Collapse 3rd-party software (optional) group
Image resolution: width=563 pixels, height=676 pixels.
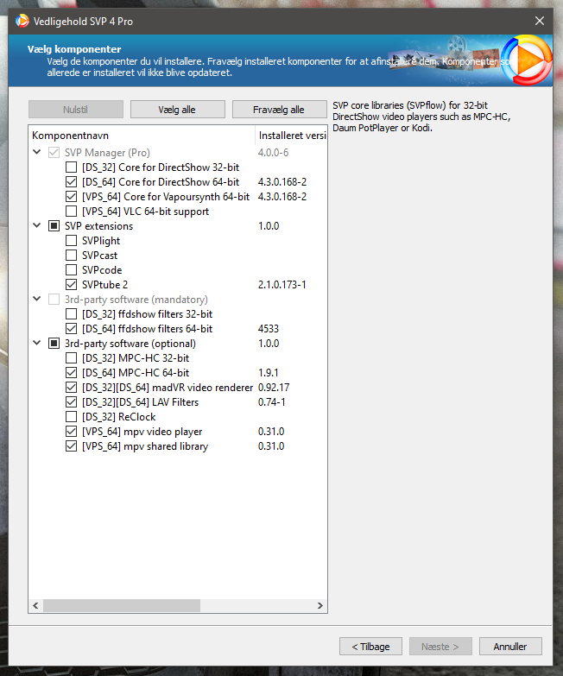coord(37,344)
